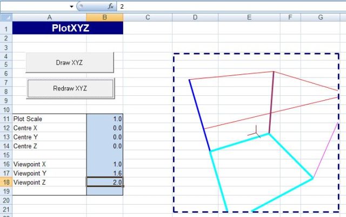Click the Viewpoint X value cell
This screenshot has width=346, height=217.
point(104,164)
